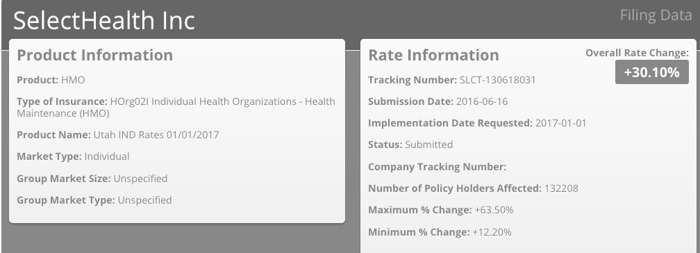The width and height of the screenshot is (700, 253).
Task: Click Group Market Type value Unspecified
Action: (144, 199)
